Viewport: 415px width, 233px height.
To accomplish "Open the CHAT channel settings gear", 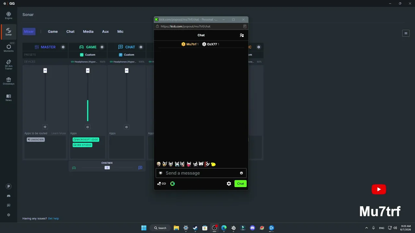I will click(x=141, y=47).
